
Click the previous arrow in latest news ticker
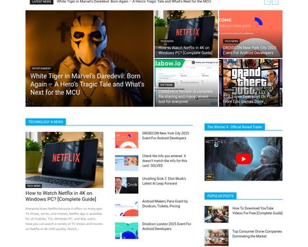(267, 2)
